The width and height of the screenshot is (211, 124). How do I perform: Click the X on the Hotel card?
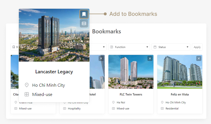pyautogui.click(x=101, y=58)
